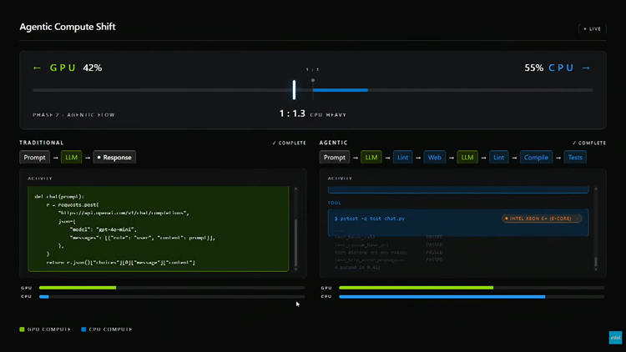Click the green code block in the Traditional activity panel
This screenshot has height=352, width=626.
pyautogui.click(x=159, y=229)
